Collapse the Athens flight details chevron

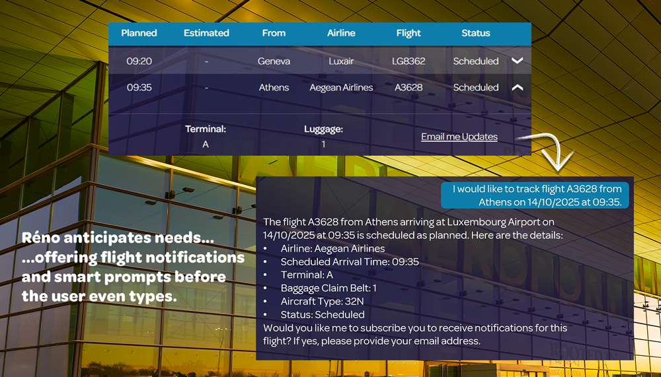click(518, 87)
